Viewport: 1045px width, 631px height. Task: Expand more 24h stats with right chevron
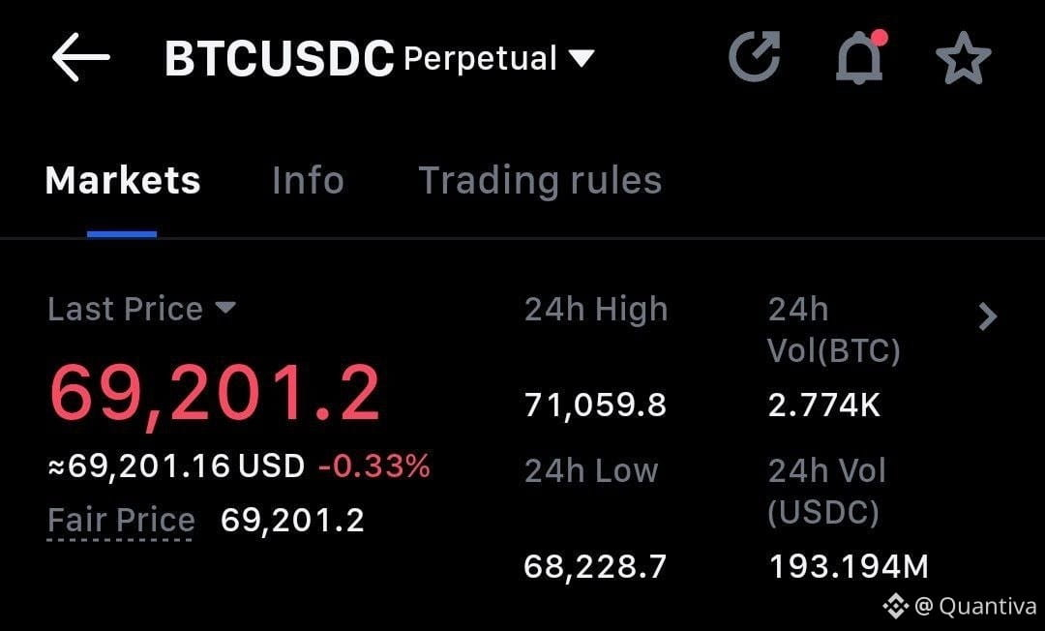(x=988, y=316)
